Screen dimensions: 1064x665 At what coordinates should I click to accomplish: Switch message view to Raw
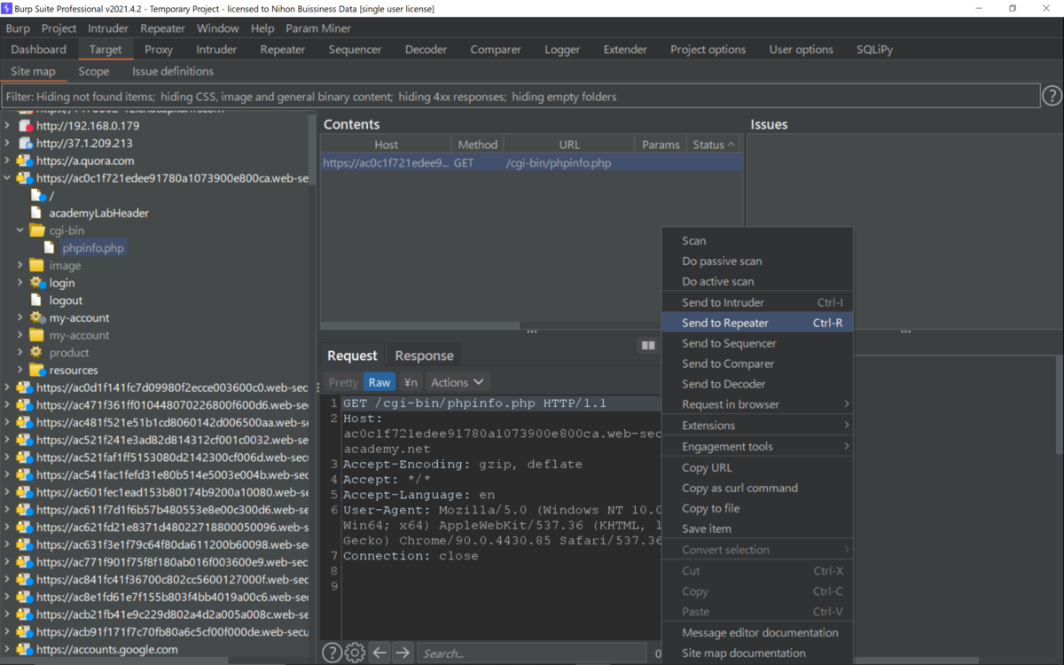(379, 382)
